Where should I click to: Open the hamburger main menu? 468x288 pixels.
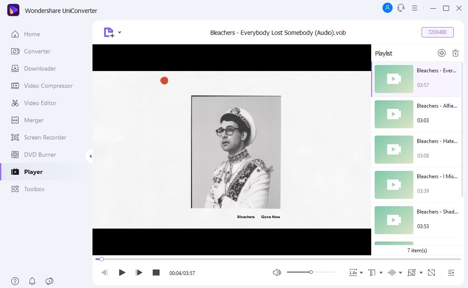pyautogui.click(x=415, y=8)
